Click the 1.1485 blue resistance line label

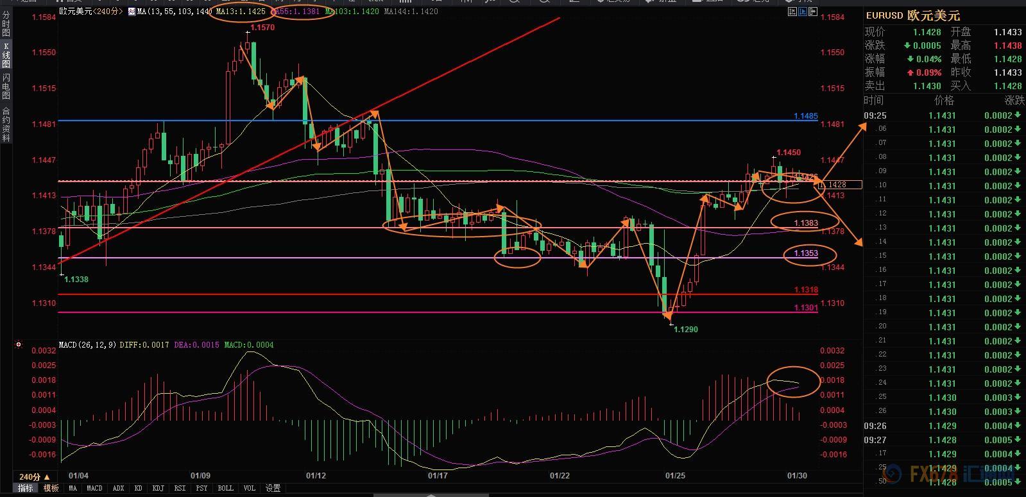805,116
